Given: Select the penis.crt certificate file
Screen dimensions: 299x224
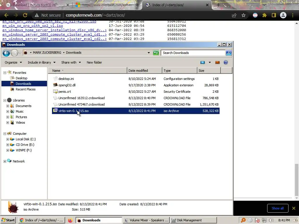Looking at the screenshot, I should (65, 92).
